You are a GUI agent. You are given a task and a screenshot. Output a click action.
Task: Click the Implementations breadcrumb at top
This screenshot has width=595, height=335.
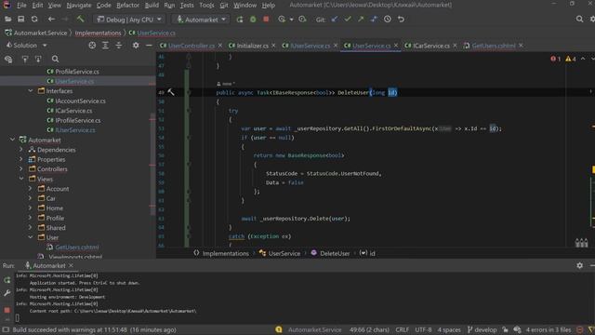pyautogui.click(x=98, y=33)
